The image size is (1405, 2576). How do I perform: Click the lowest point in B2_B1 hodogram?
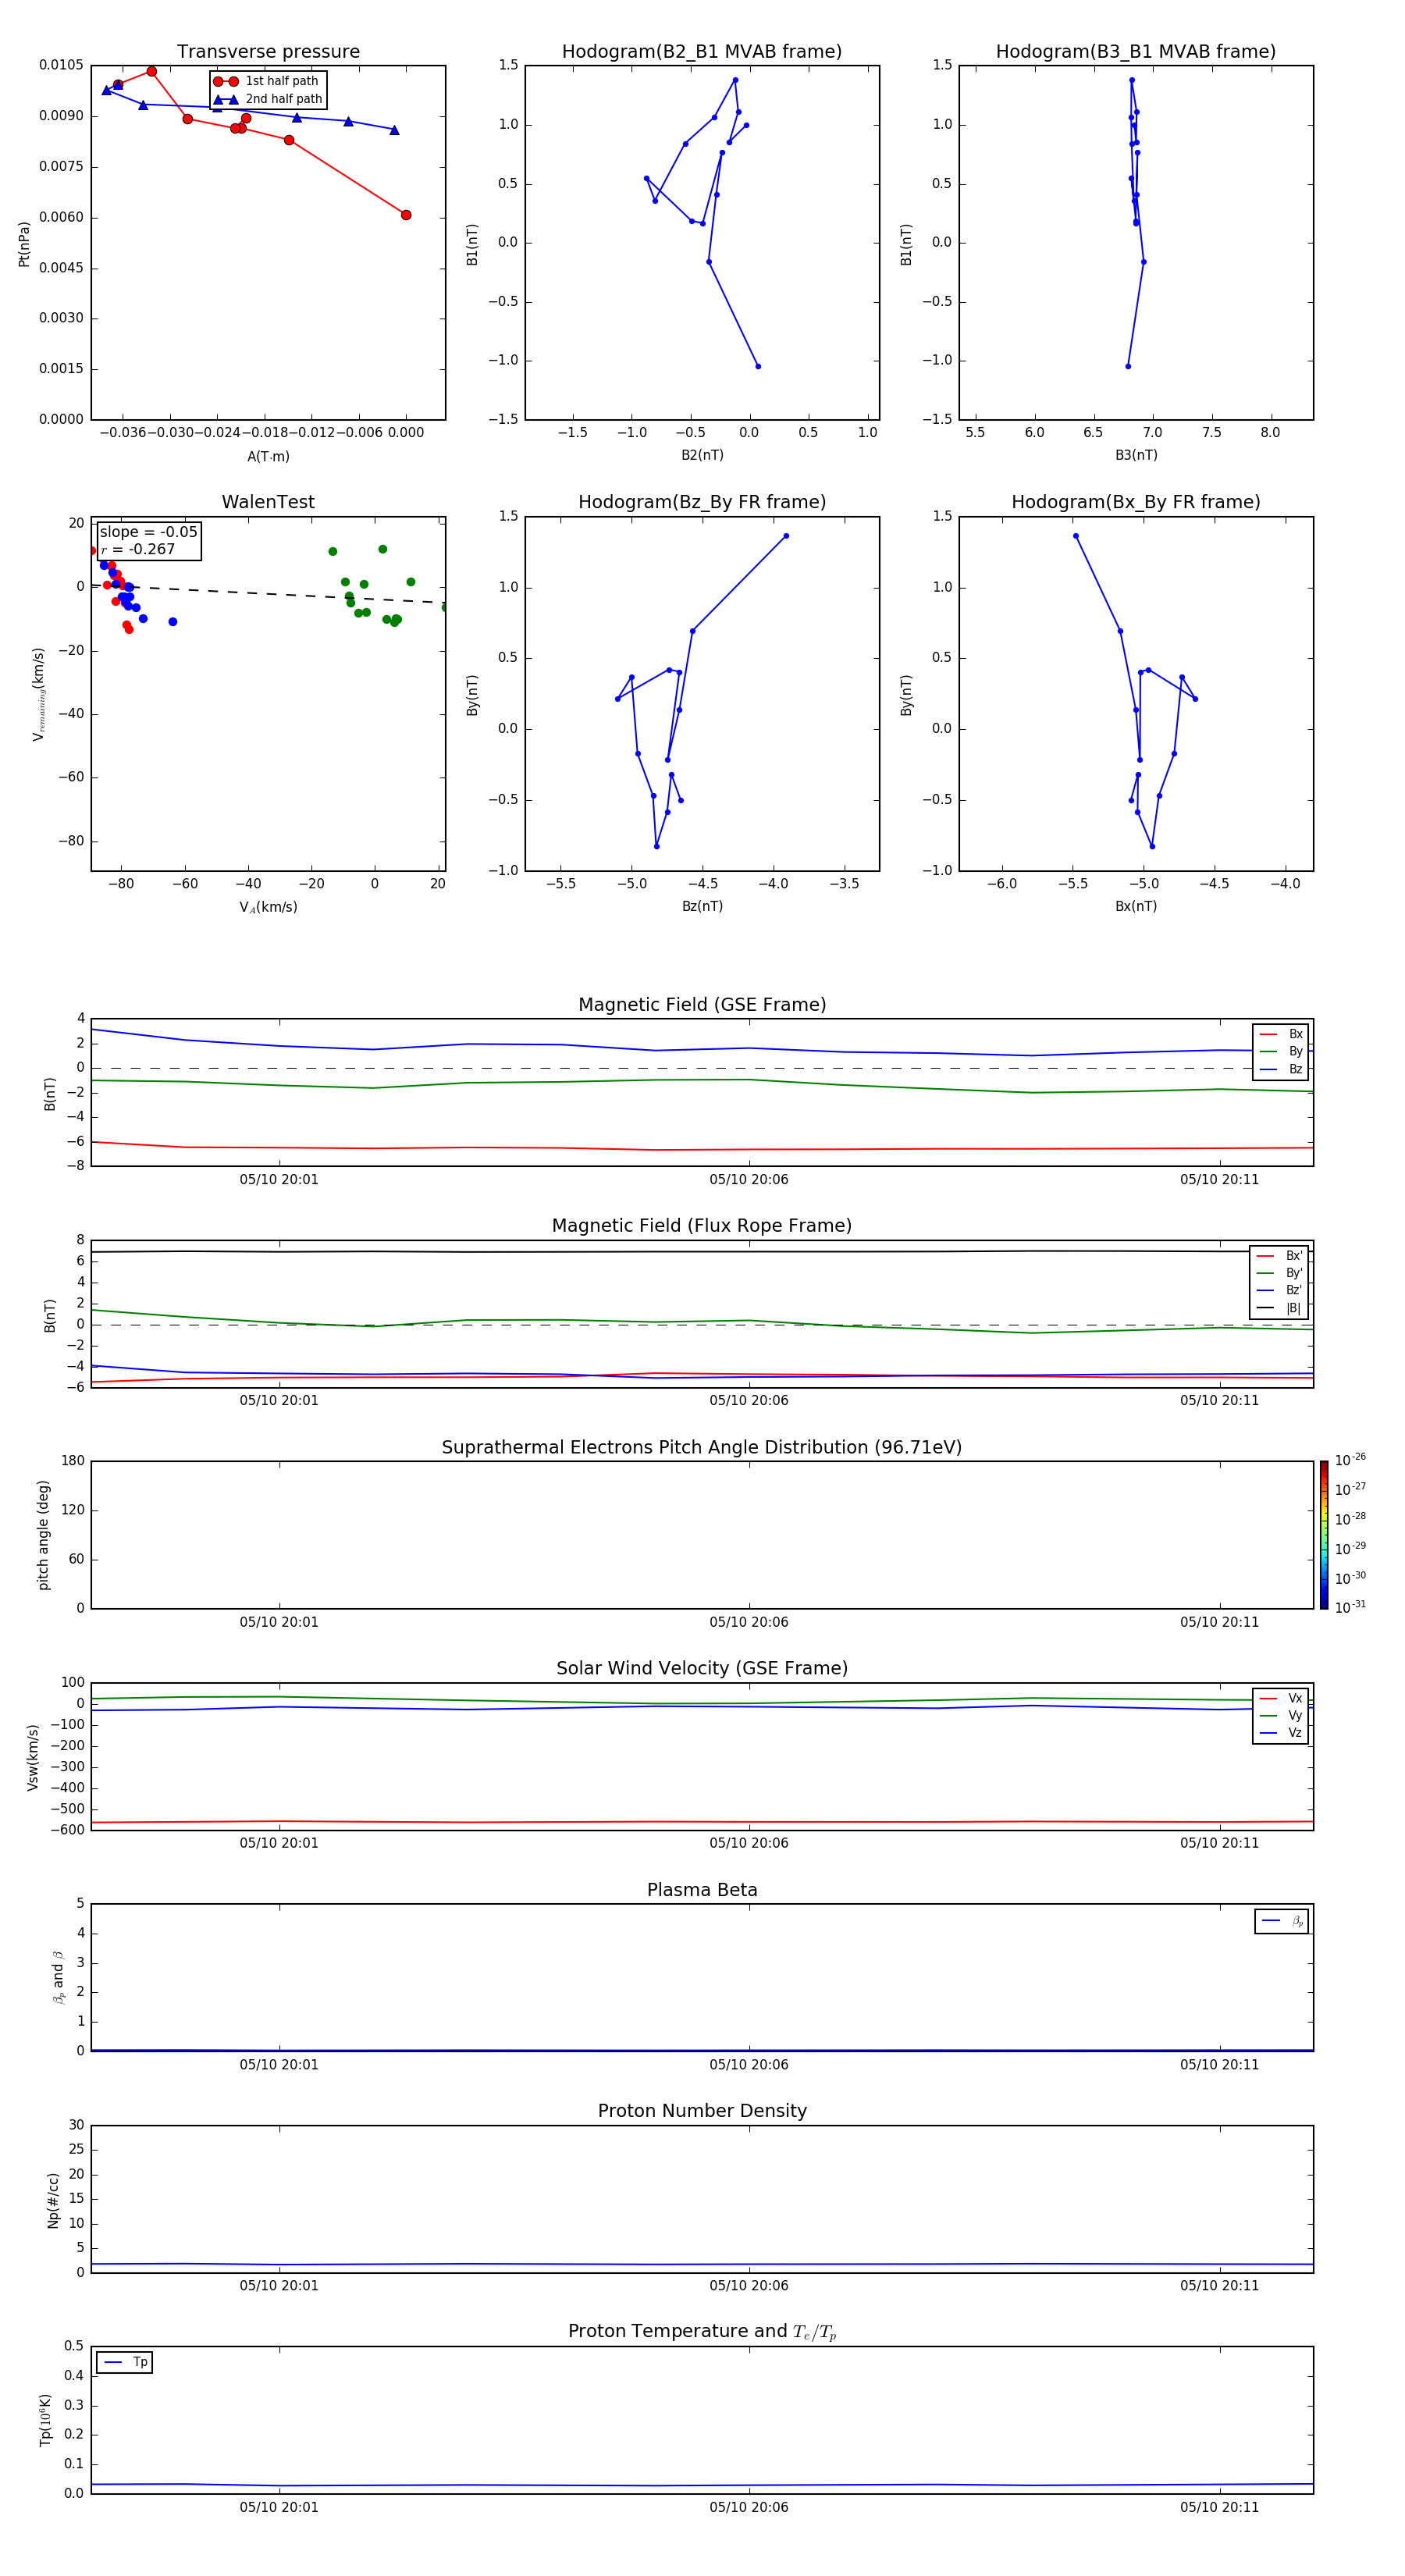pyautogui.click(x=758, y=366)
